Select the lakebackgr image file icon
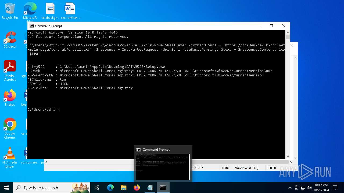The width and height of the screenshot is (344, 193). [50, 11]
